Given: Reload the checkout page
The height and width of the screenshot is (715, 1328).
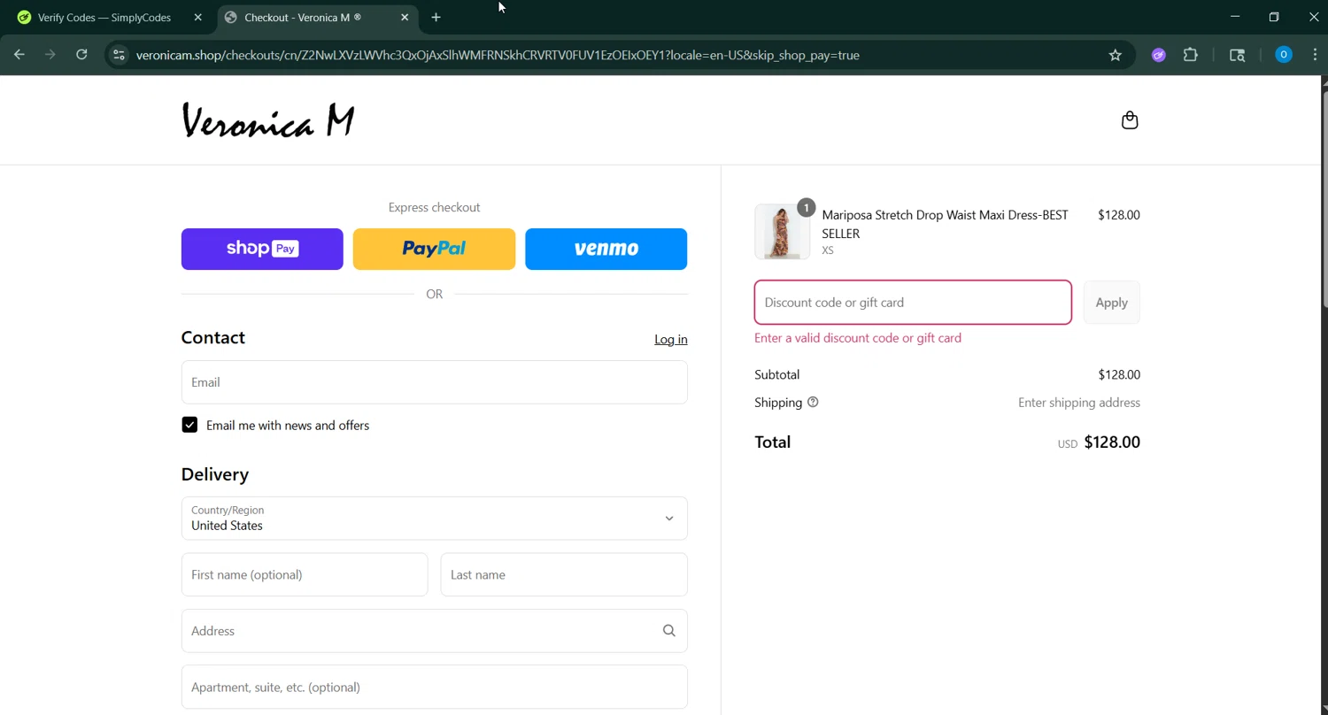Looking at the screenshot, I should tap(81, 55).
